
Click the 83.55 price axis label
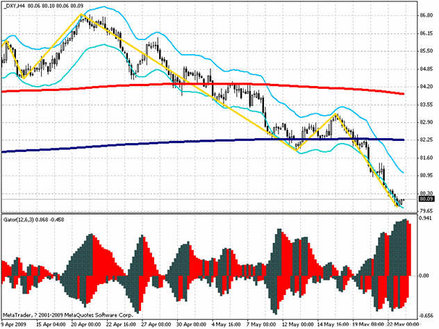[426, 105]
